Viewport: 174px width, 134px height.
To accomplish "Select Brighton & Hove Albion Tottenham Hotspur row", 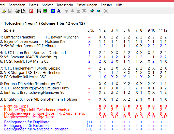I will click(x=41, y=99).
